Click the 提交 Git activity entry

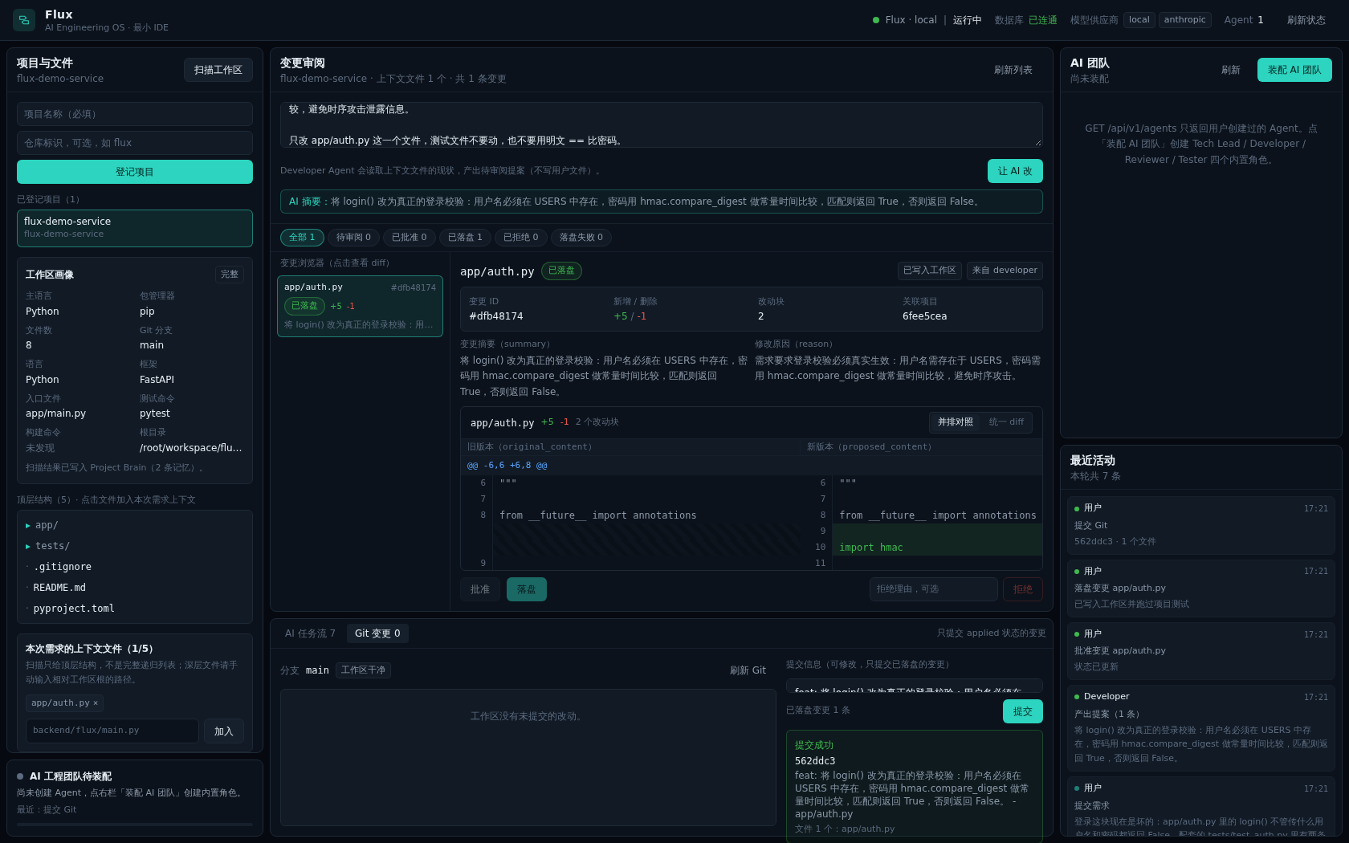1201,525
